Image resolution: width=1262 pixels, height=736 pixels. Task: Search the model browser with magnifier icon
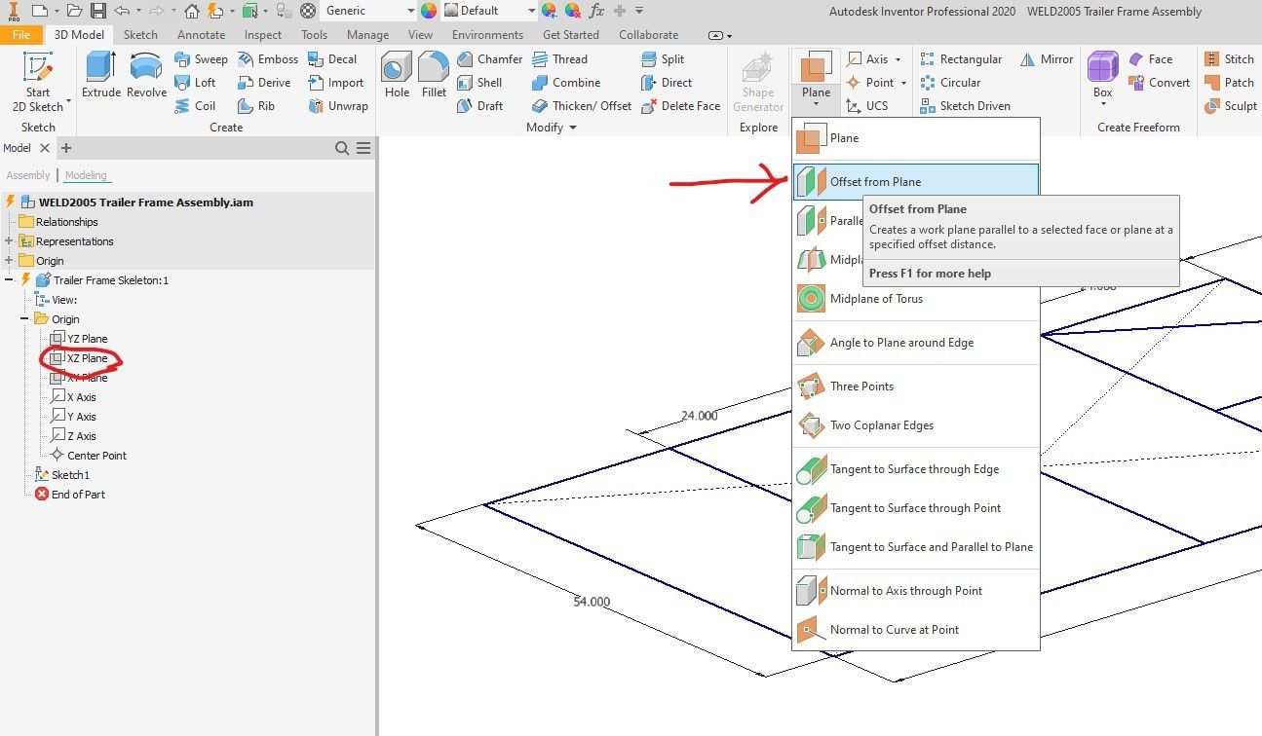(342, 148)
